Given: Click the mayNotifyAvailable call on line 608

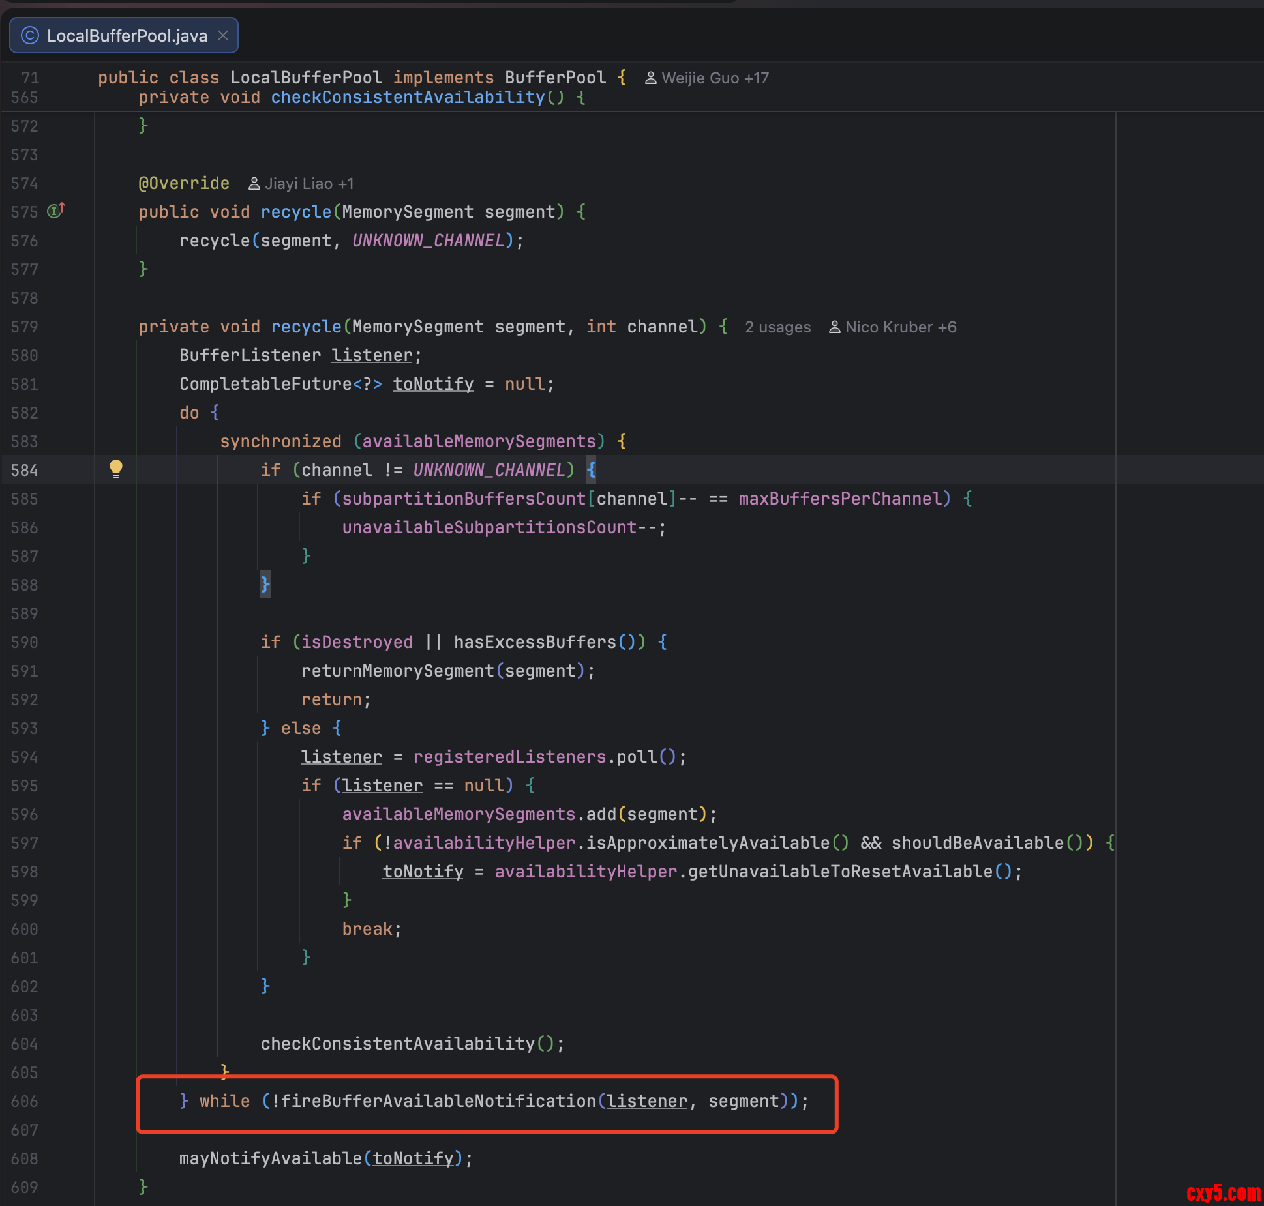Looking at the screenshot, I should point(270,1158).
